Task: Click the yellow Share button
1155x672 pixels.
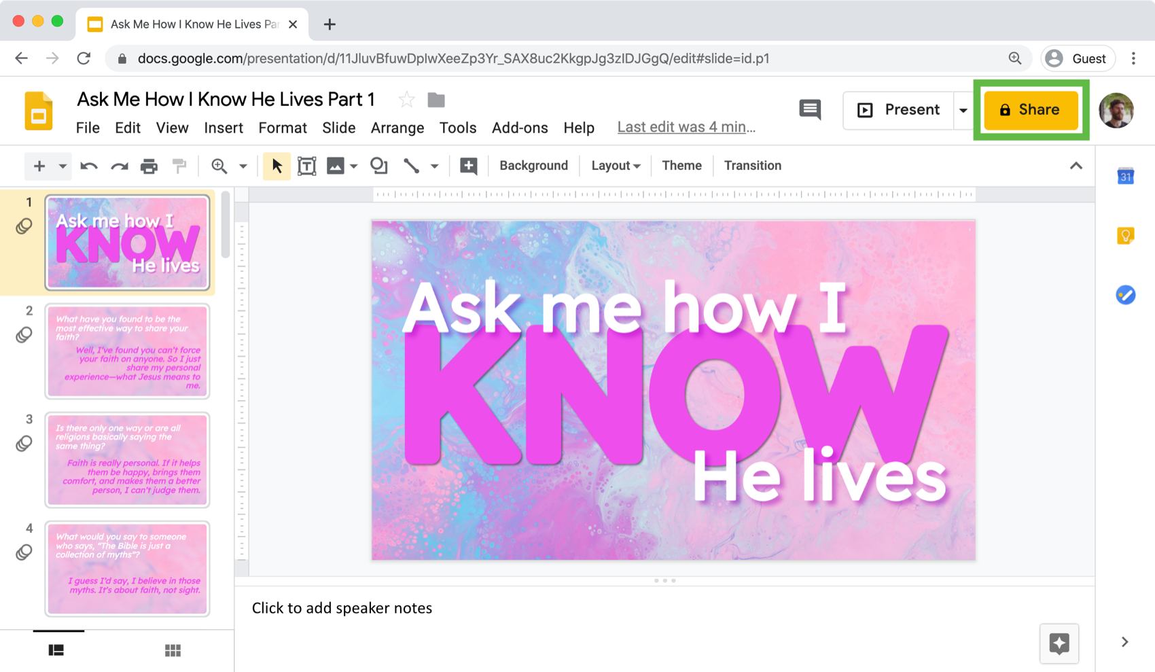Action: click(x=1031, y=110)
